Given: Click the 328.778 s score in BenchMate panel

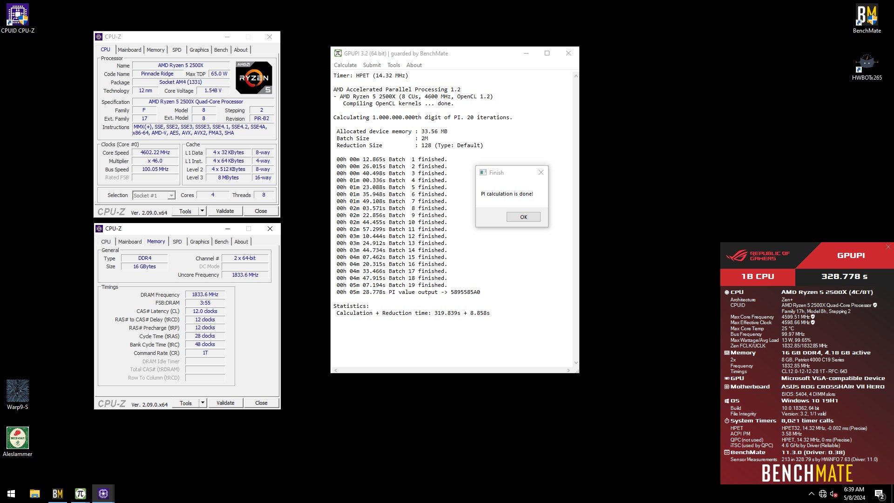Looking at the screenshot, I should point(844,276).
